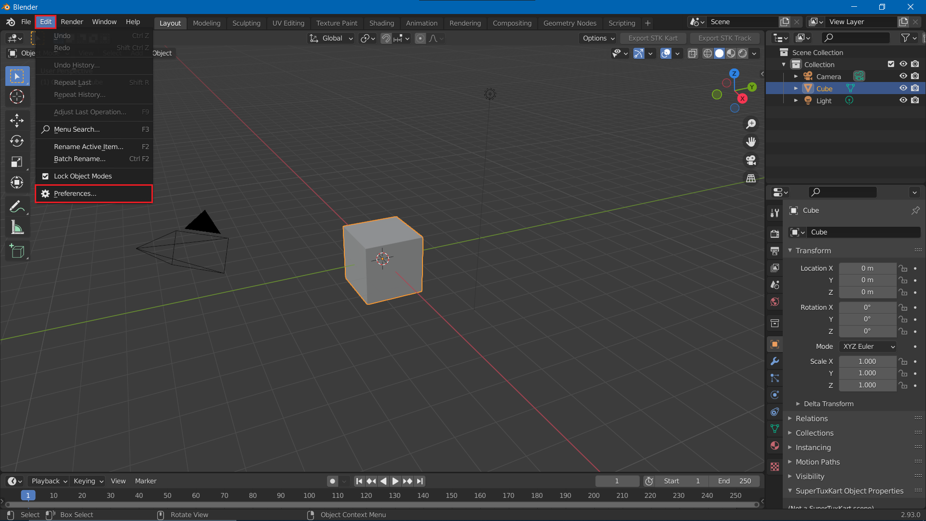Select the Rotate tool icon
Image resolution: width=926 pixels, height=521 pixels.
[17, 141]
